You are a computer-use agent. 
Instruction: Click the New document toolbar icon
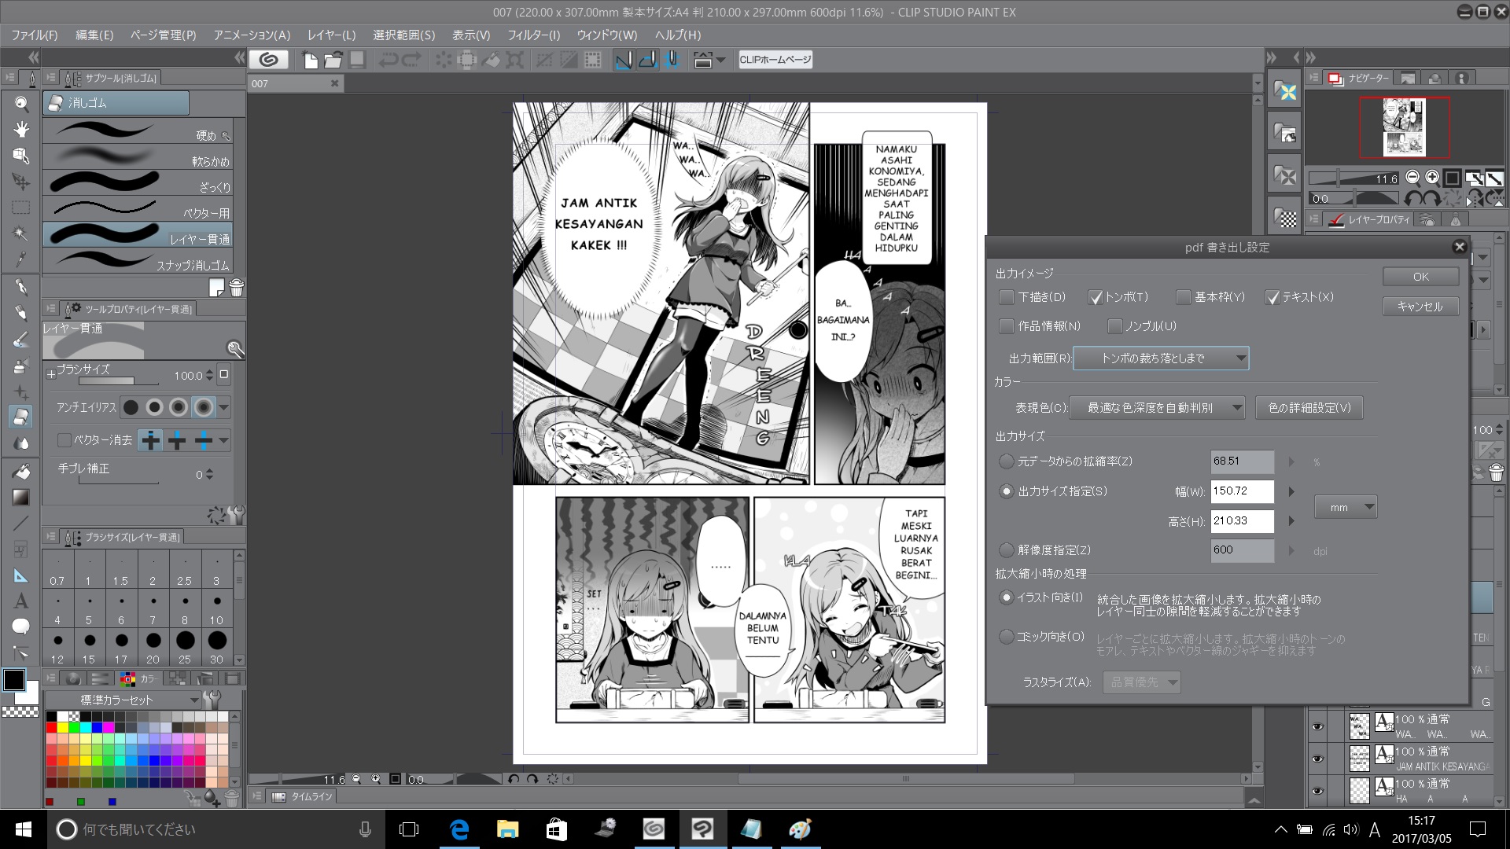coord(311,60)
